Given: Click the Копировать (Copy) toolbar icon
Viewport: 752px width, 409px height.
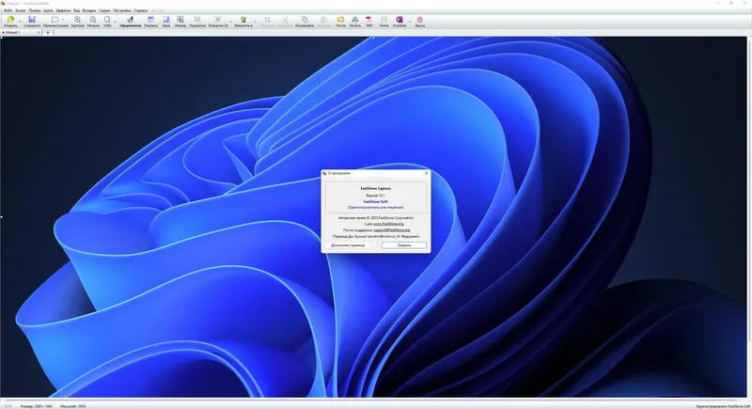Looking at the screenshot, I should click(305, 20).
